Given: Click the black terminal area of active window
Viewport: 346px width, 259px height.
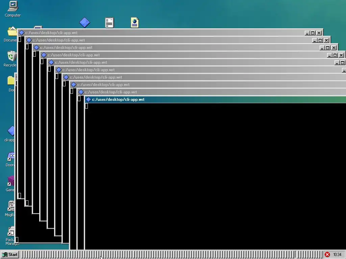Looking at the screenshot, I should [x=215, y=176].
